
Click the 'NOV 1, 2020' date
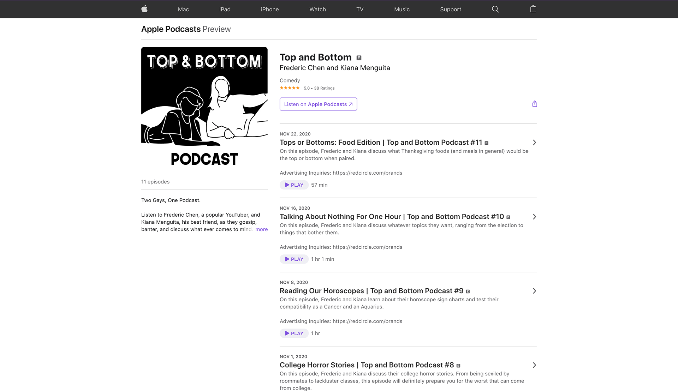(293, 357)
